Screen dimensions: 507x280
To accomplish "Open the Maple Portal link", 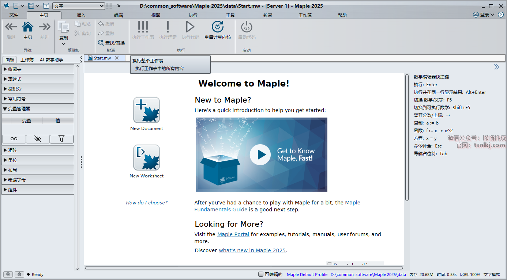I will pos(233,234).
